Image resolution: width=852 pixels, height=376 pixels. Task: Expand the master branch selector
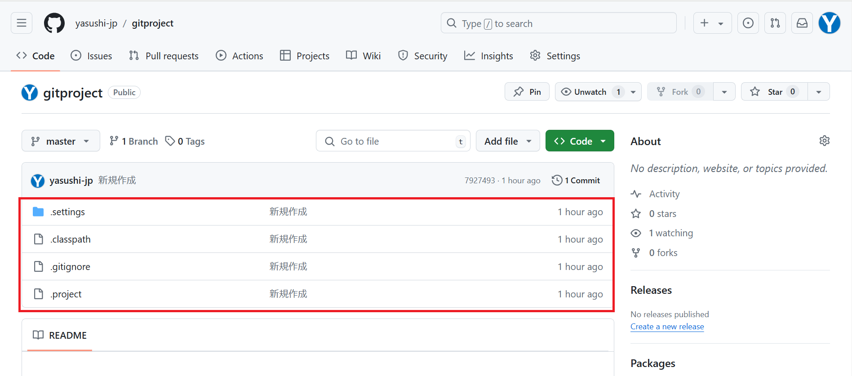(x=61, y=141)
